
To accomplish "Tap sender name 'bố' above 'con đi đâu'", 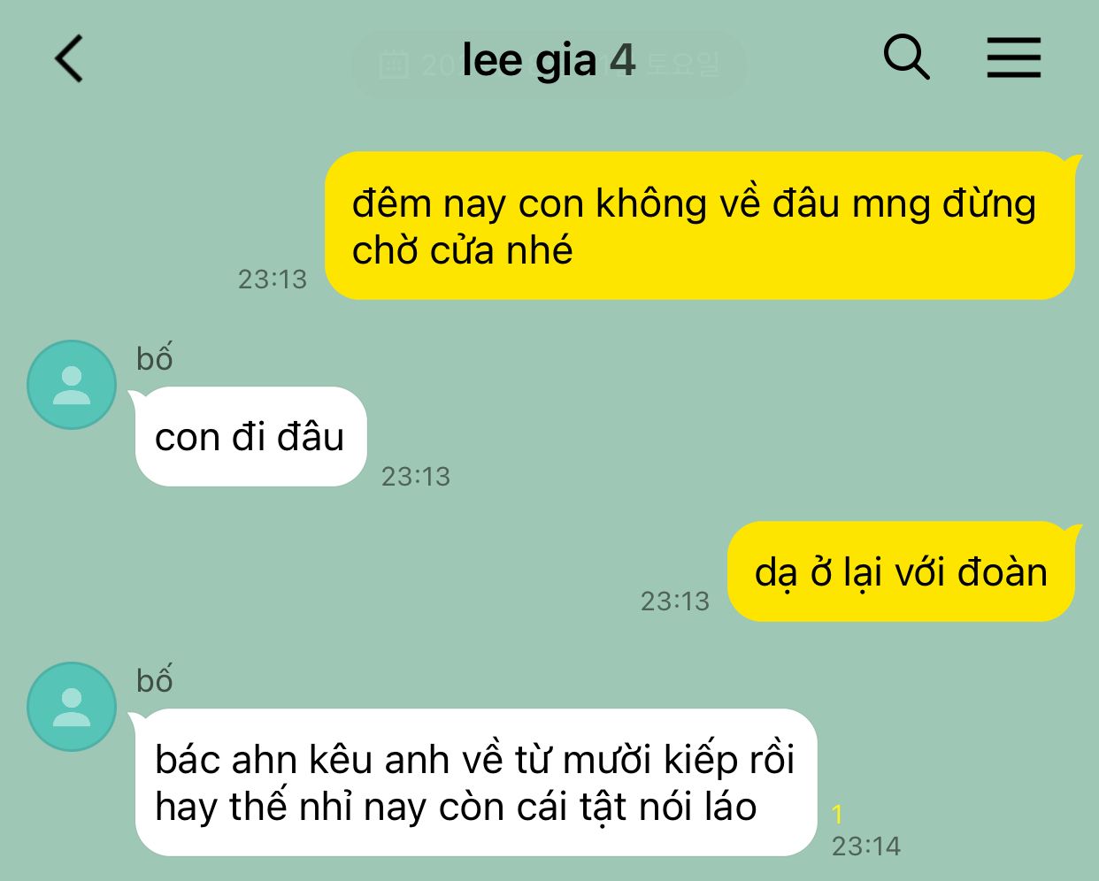I will pos(154,358).
